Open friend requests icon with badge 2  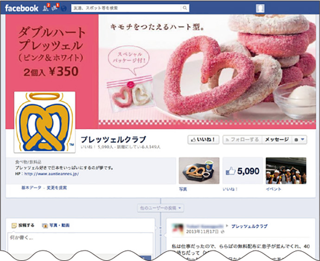[x=46, y=8]
